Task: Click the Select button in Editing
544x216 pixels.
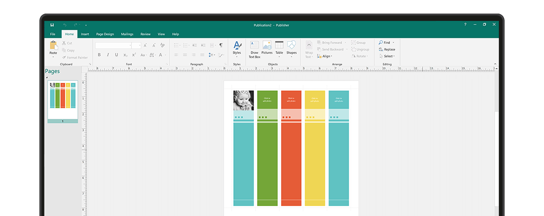Action: click(387, 56)
